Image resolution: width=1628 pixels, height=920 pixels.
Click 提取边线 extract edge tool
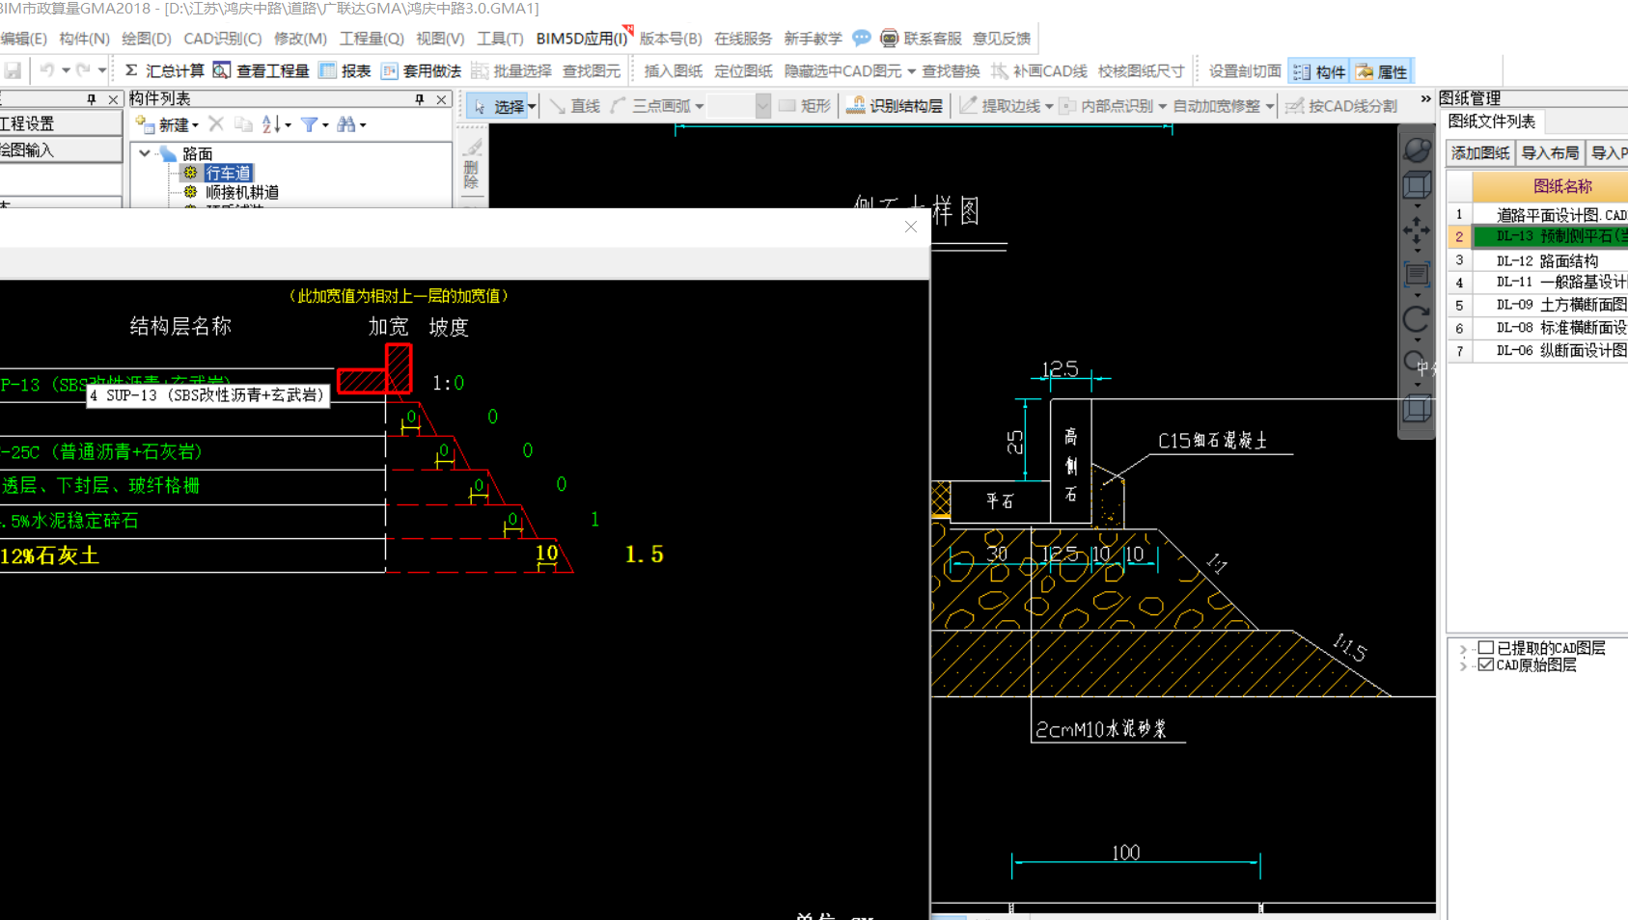click(1001, 106)
